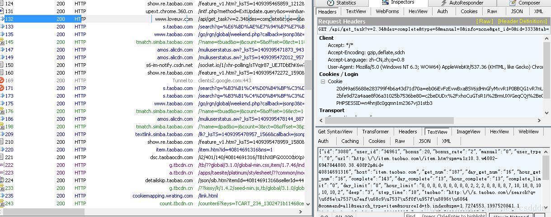This screenshot has width=551, height=217.
Task: Click the blocked icon of session 171
Action: point(1,88)
